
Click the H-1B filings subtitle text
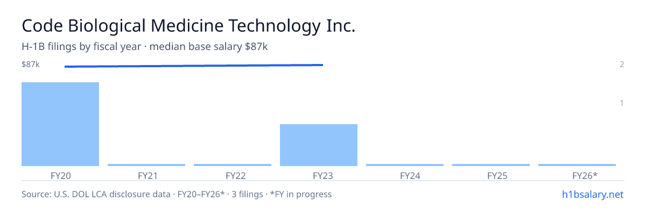tap(145, 47)
